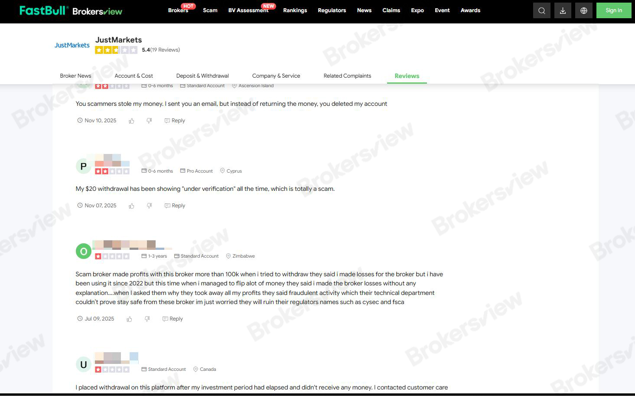Click Standard Account label in Canada review

point(164,370)
